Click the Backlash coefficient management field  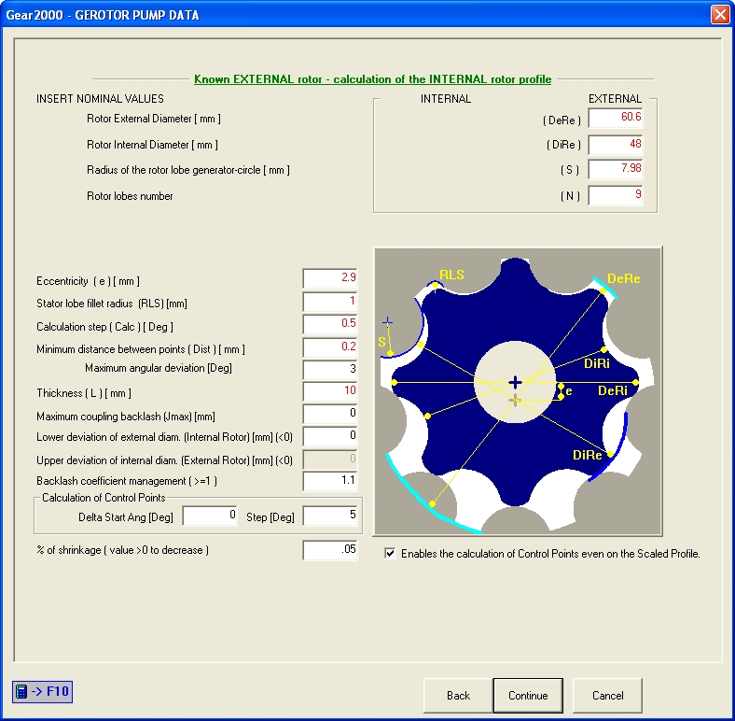click(330, 481)
